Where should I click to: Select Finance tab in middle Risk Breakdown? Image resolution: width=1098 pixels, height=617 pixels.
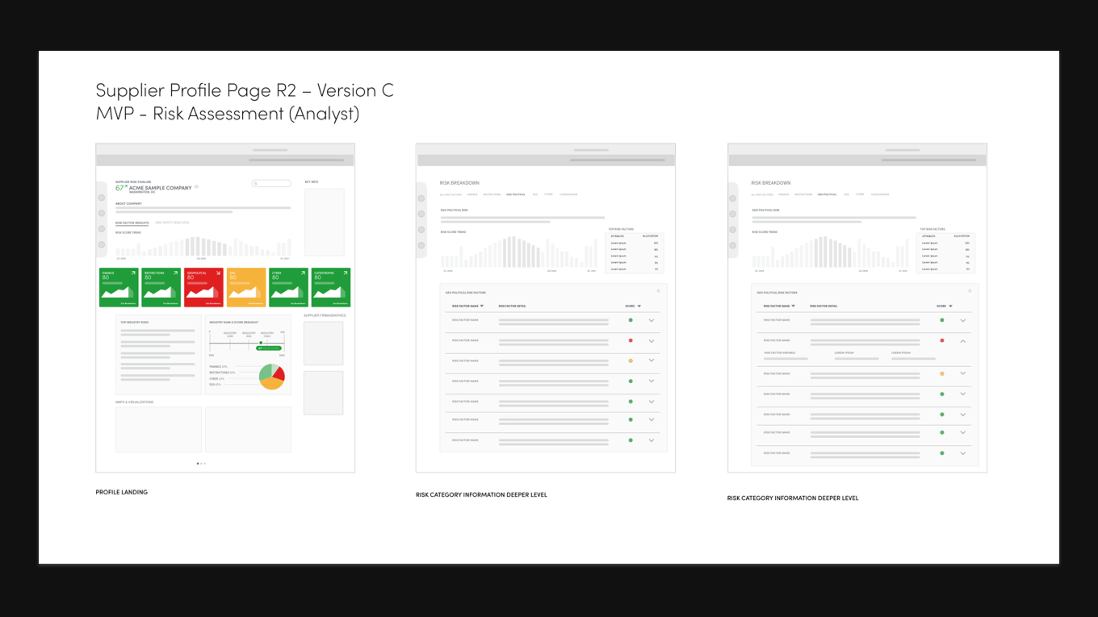[471, 194]
